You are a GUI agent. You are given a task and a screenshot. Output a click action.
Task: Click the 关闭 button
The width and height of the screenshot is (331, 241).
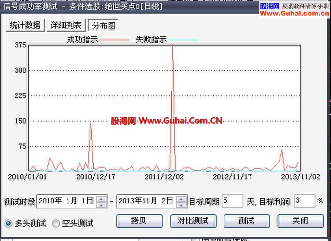pyautogui.click(x=300, y=221)
